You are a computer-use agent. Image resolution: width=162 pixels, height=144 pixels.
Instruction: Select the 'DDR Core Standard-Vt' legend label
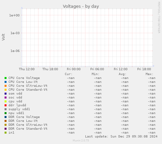click(x=28, y=129)
